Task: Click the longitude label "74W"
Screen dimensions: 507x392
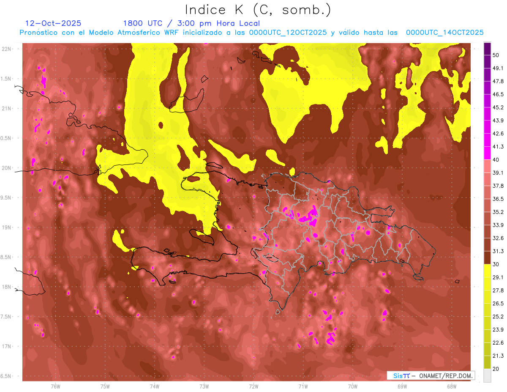Action: tap(155, 387)
